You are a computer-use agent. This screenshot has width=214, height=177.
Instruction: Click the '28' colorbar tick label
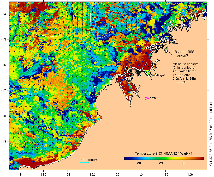click(x=139, y=163)
